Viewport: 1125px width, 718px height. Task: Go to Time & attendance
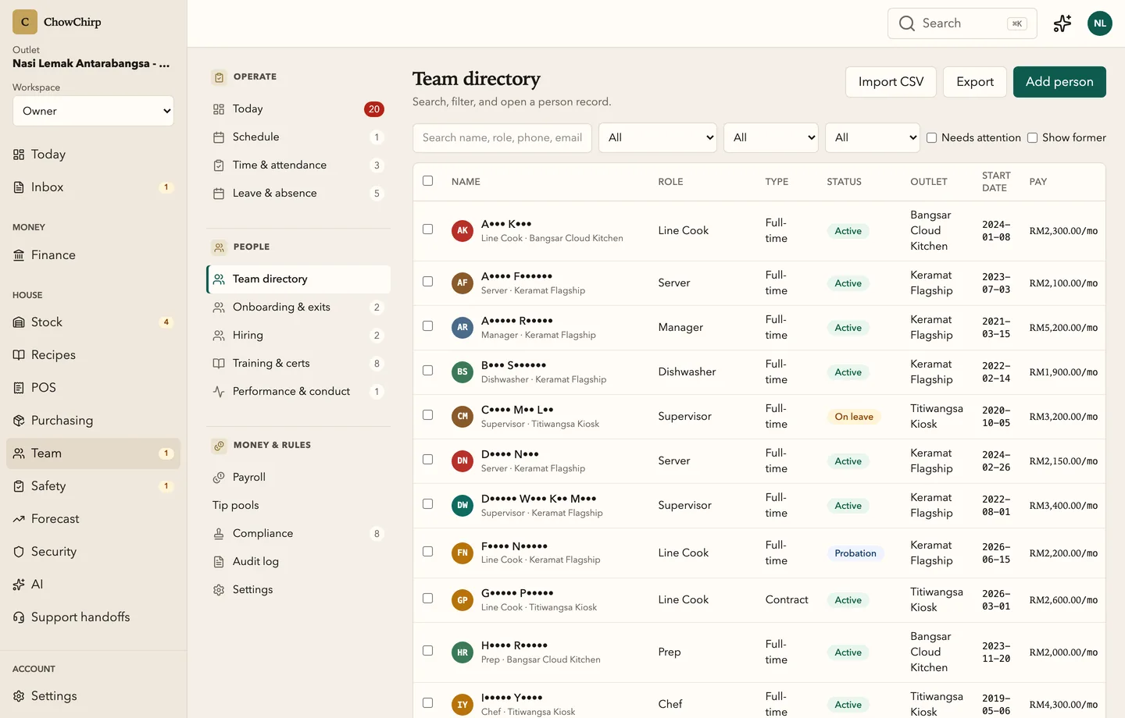point(298,165)
